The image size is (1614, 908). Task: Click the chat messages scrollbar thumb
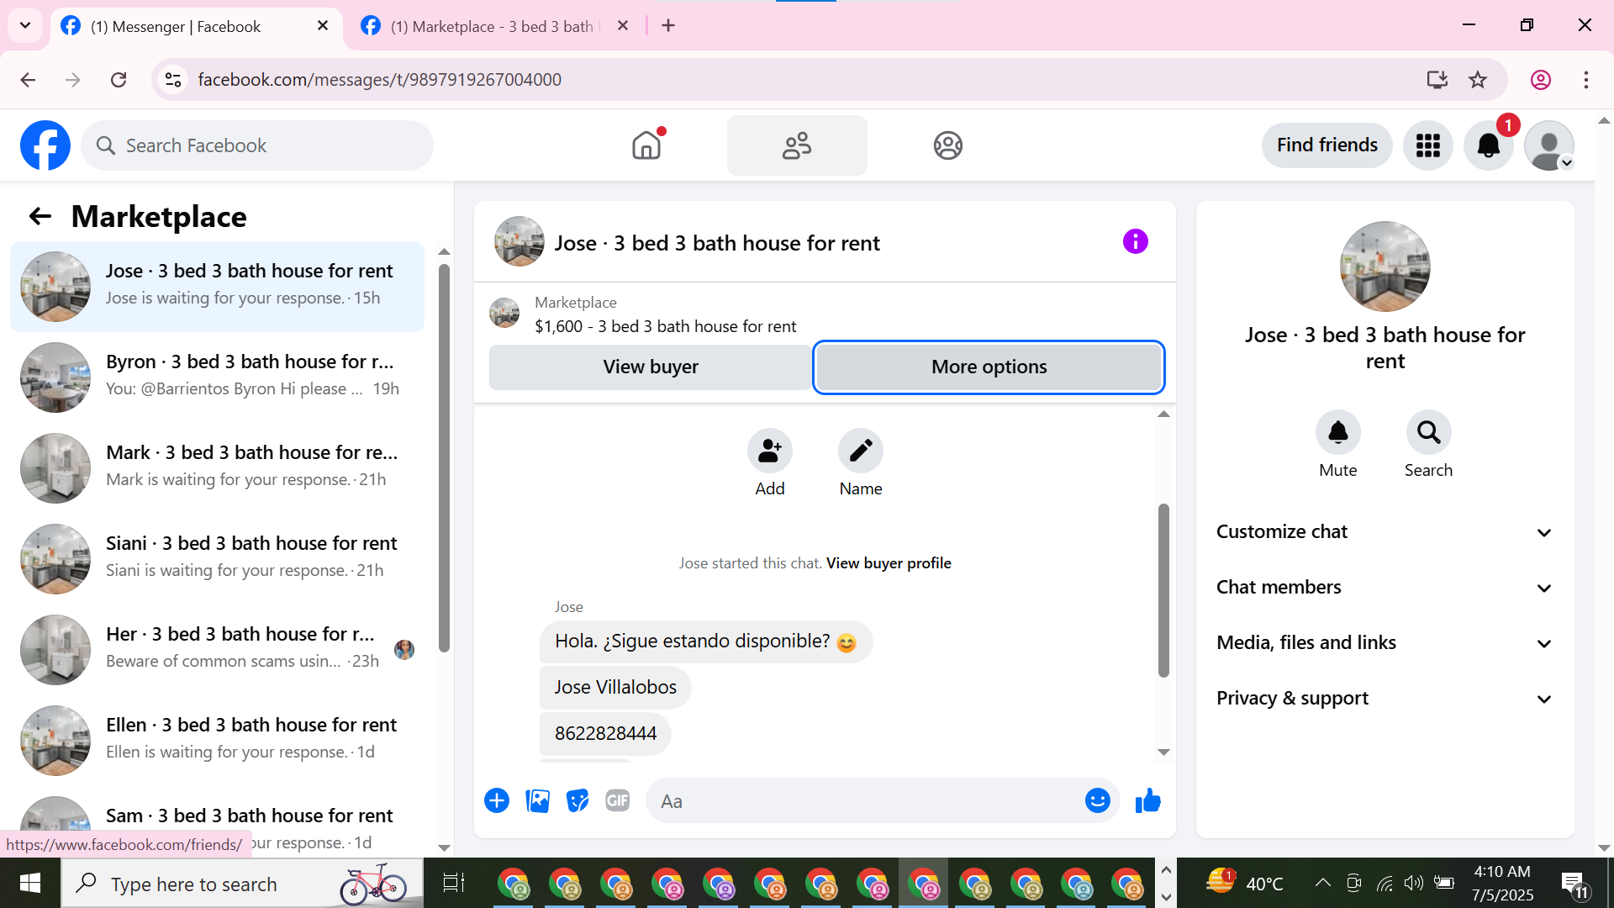(x=1163, y=590)
